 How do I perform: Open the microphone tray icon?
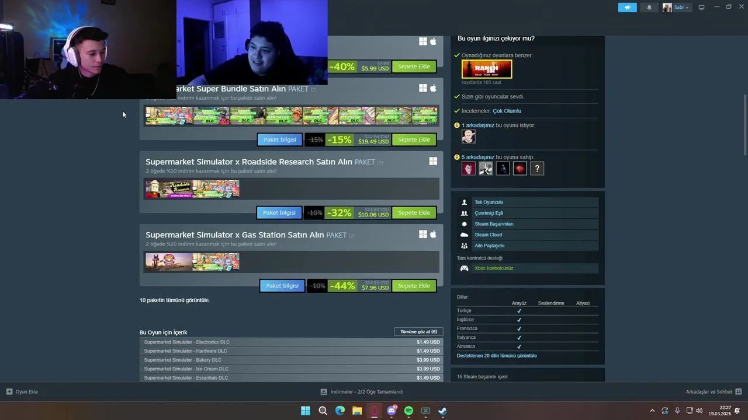[677, 411]
